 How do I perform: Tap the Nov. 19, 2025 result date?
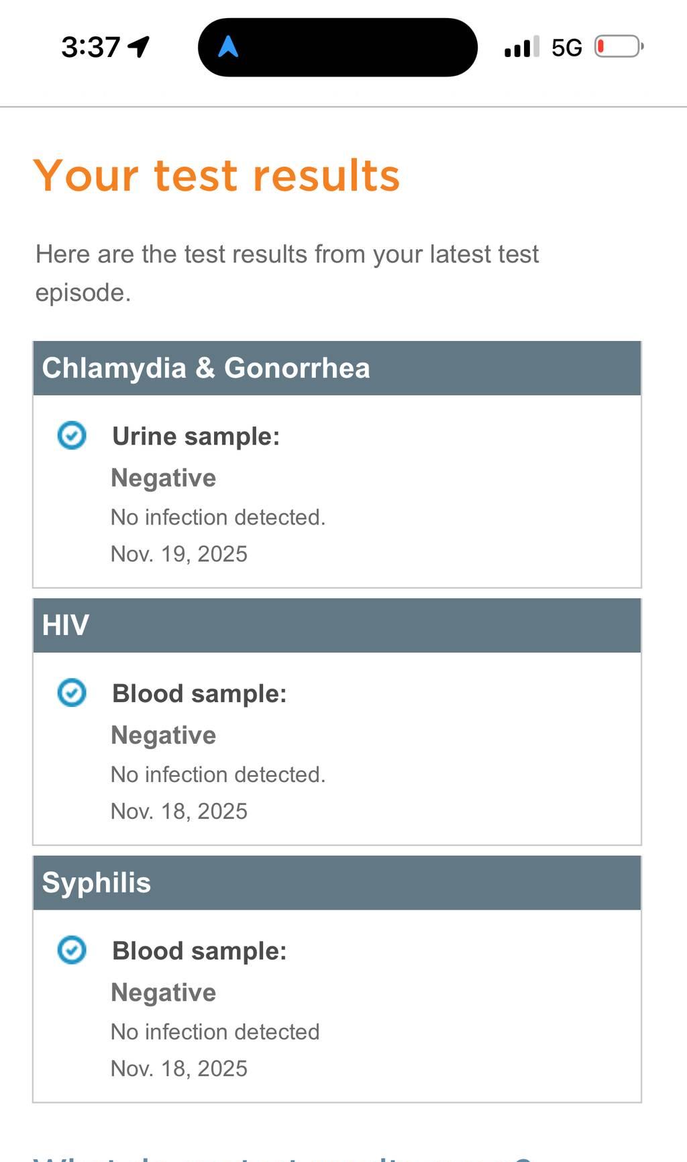179,554
